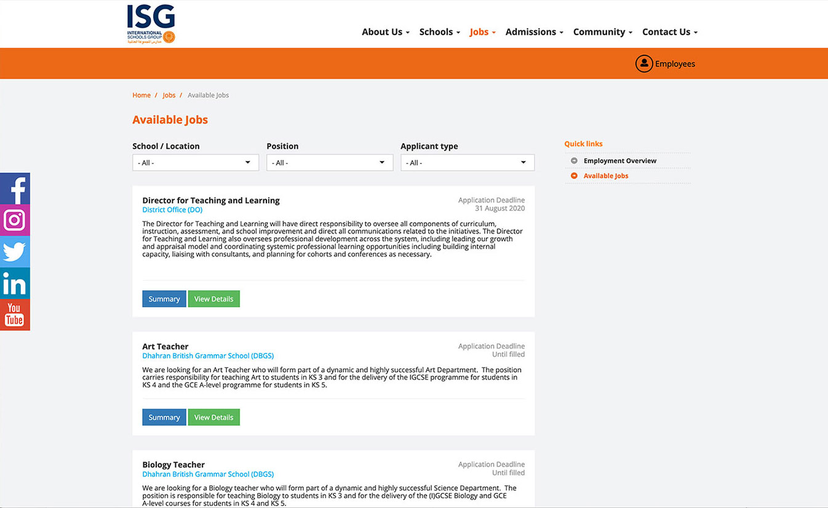Click the ISG logo
This screenshot has height=508, width=828.
[150, 24]
